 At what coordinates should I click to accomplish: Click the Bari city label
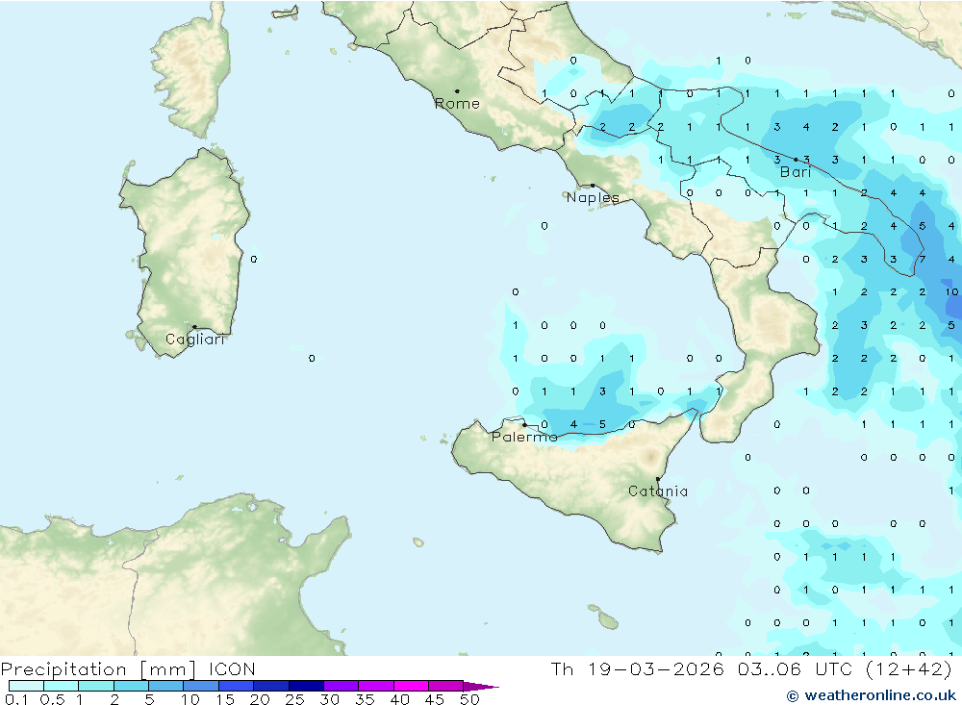pos(796,172)
